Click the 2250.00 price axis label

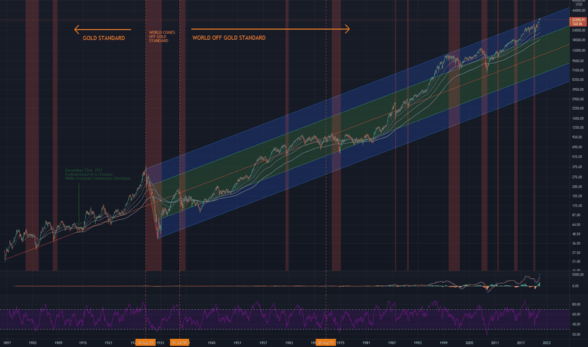coord(579,109)
